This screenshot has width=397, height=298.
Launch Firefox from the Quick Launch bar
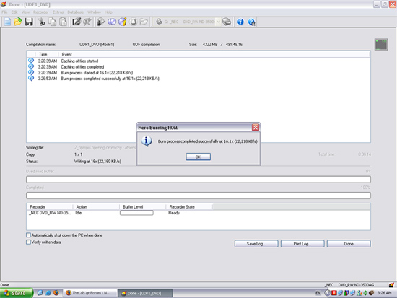pyautogui.click(x=56, y=293)
